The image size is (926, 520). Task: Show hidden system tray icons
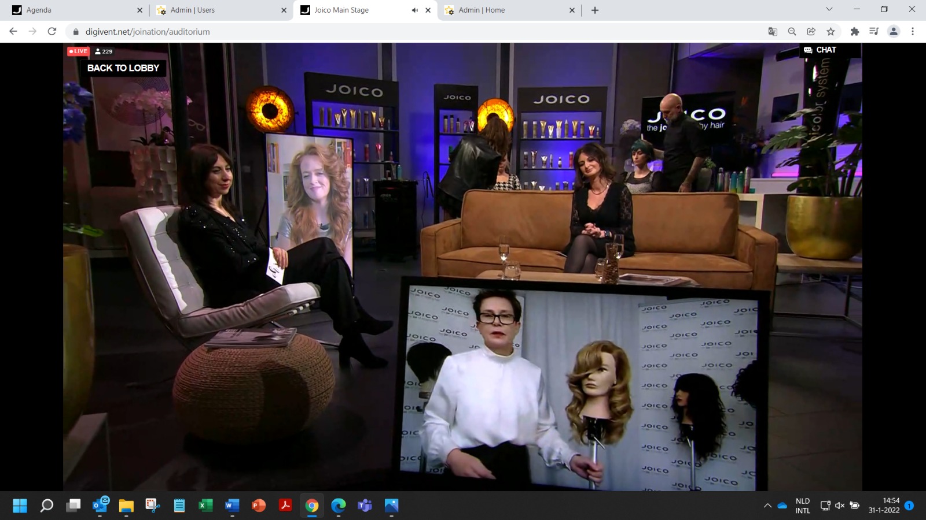coord(767,506)
